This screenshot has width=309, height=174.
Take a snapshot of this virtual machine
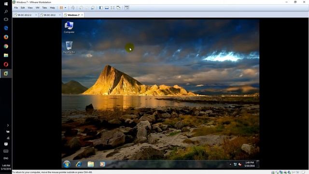[81, 8]
